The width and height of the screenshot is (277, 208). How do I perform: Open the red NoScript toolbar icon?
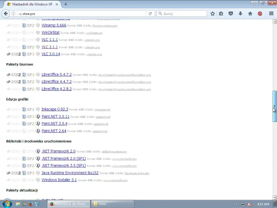pos(260,14)
